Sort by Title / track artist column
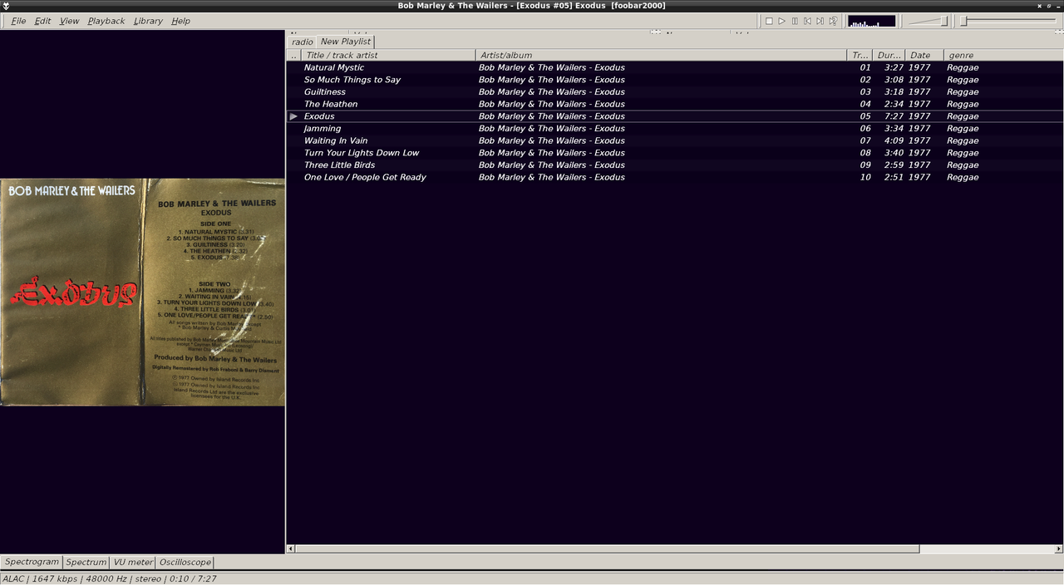Image resolution: width=1064 pixels, height=585 pixels. 388,55
